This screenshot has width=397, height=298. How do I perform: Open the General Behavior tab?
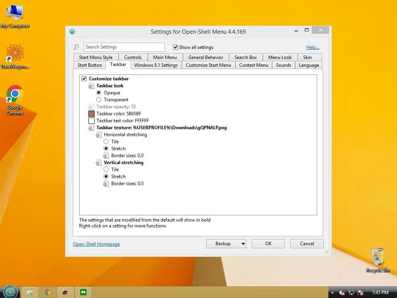coord(205,57)
